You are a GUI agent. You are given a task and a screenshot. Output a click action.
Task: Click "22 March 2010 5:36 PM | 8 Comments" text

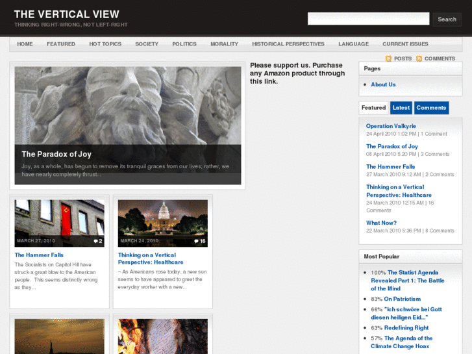coord(410,231)
